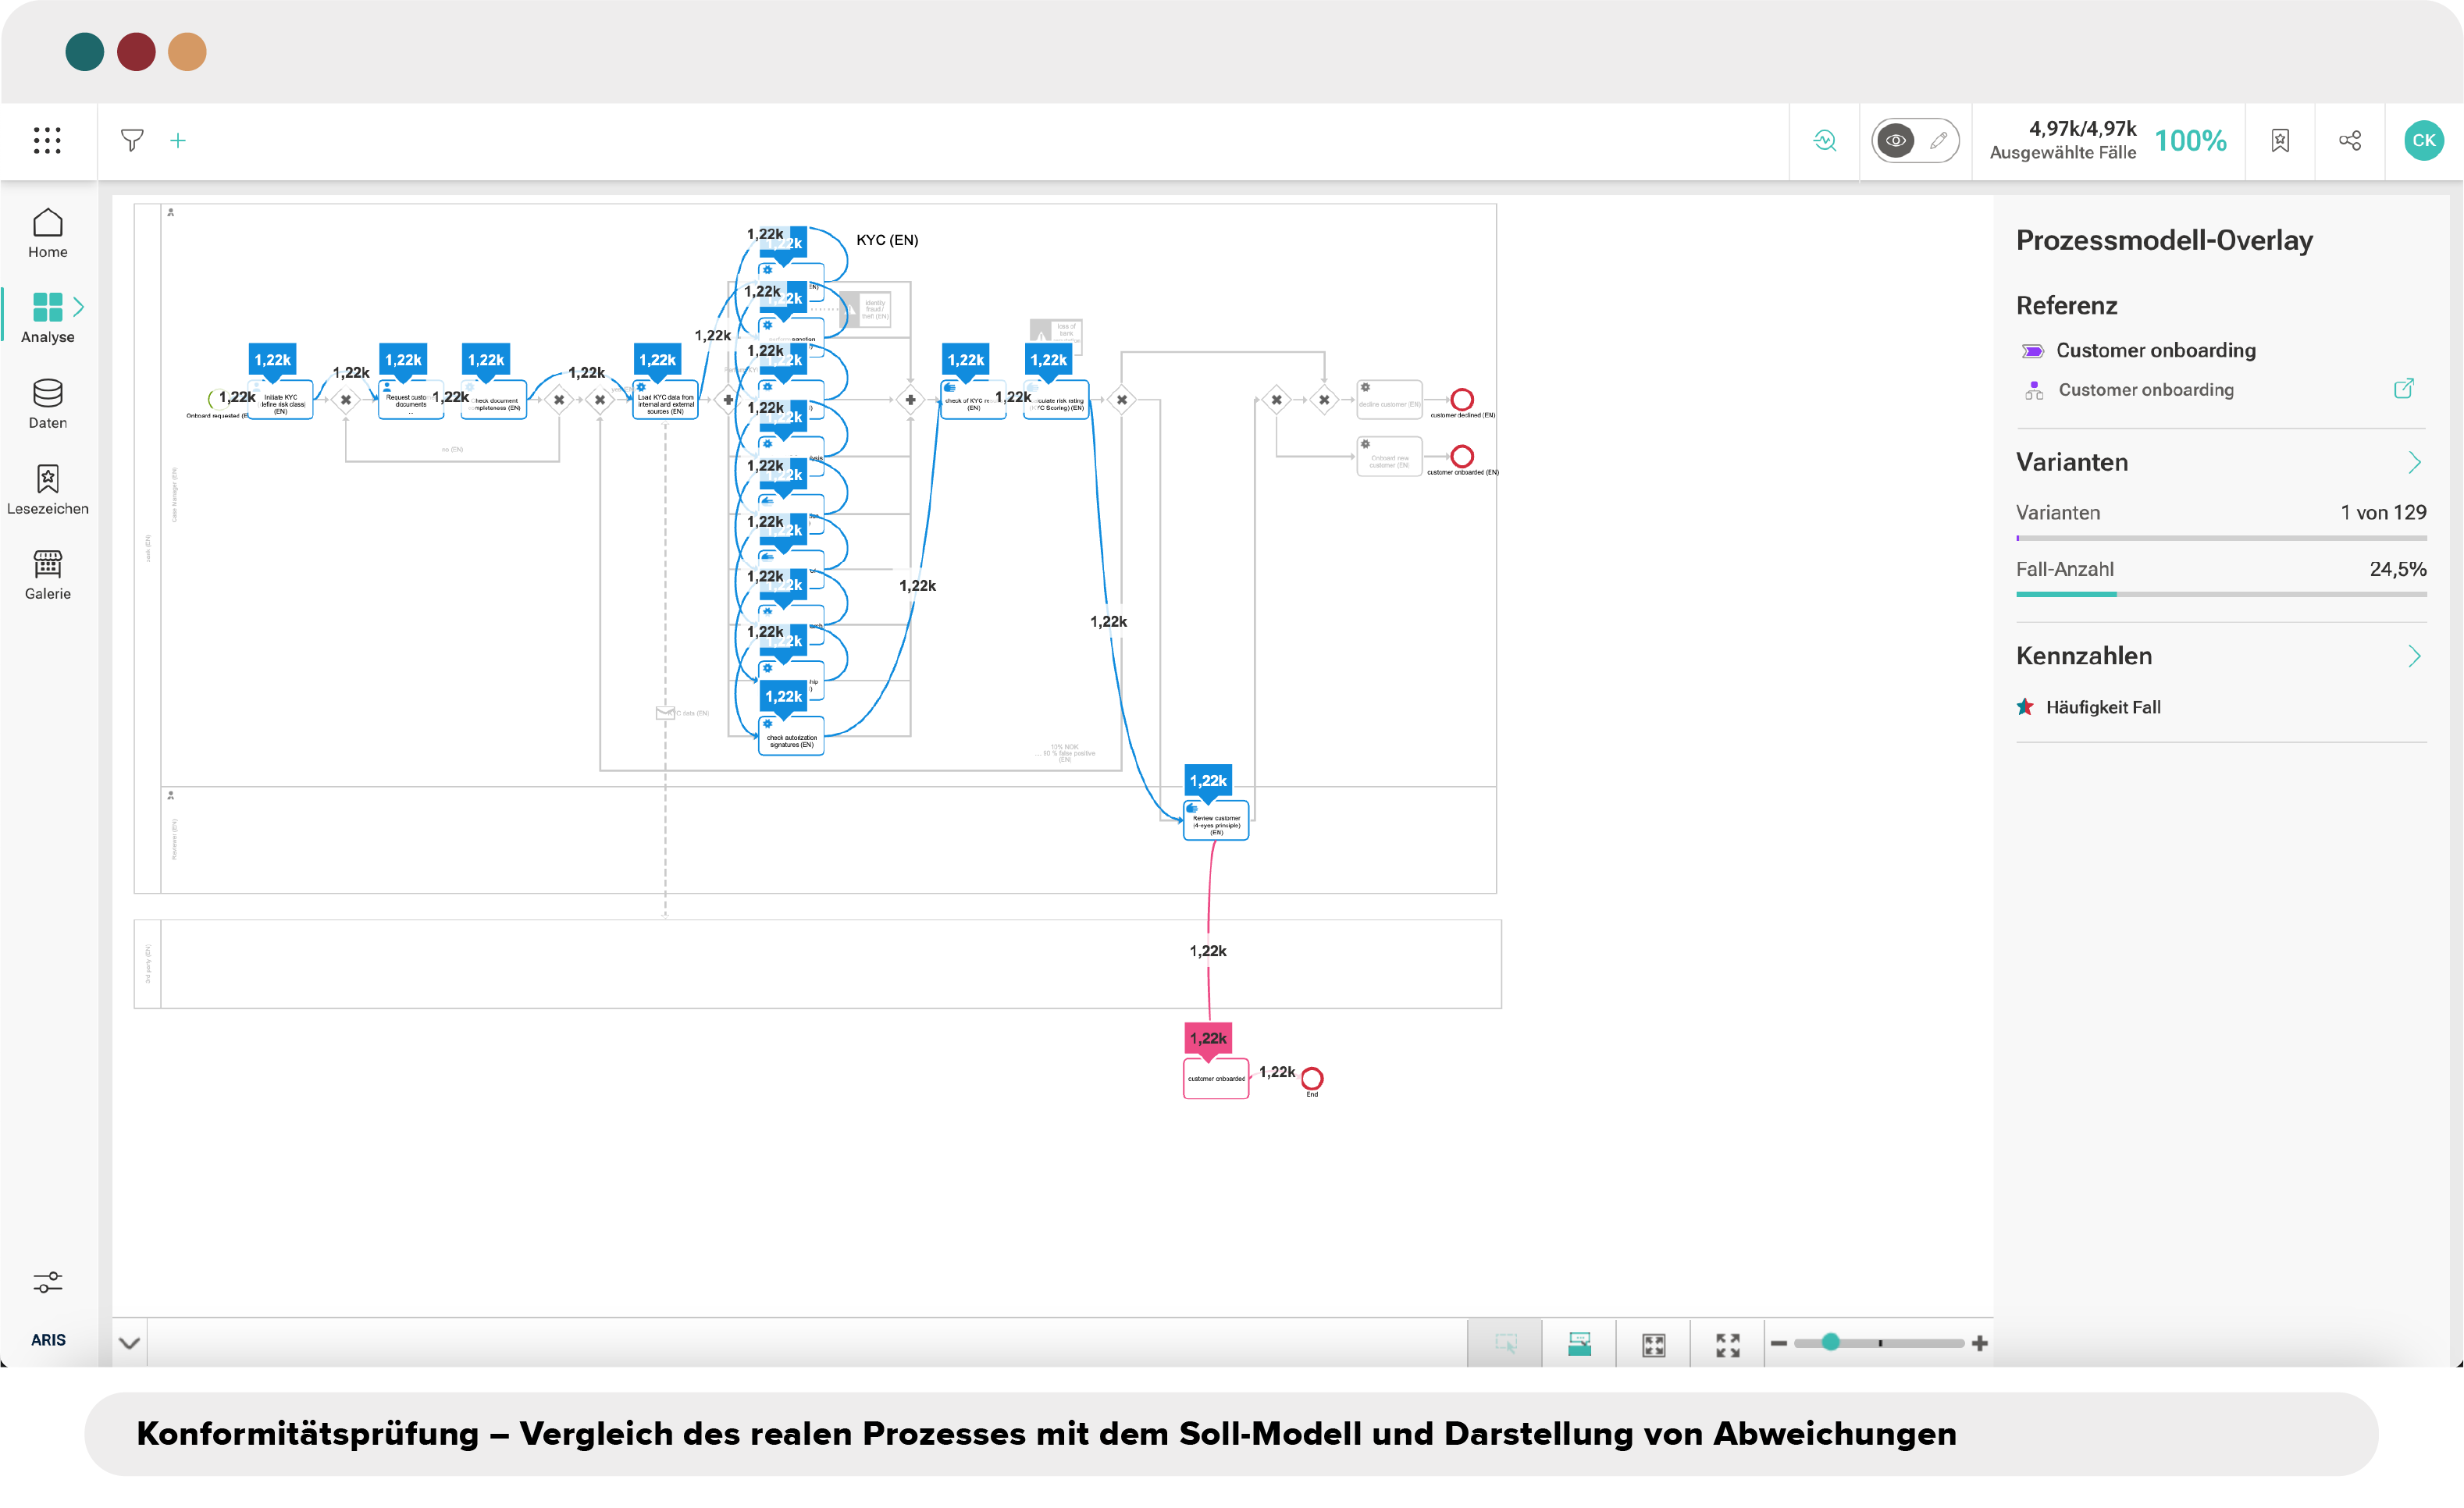Click the '1 von 129' variants value

click(2383, 512)
